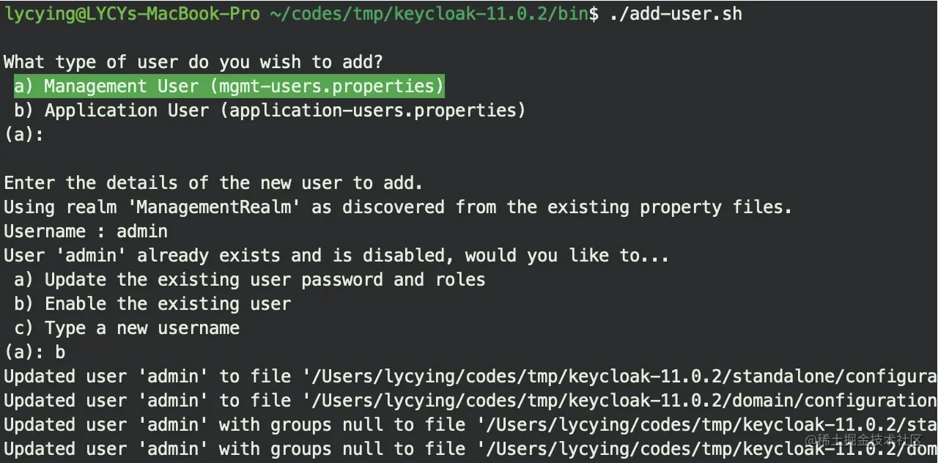This screenshot has height=463, width=938.
Task: Click the lycying@LYCYs-MacBook-Pro shell prompt text
Action: click(132, 14)
